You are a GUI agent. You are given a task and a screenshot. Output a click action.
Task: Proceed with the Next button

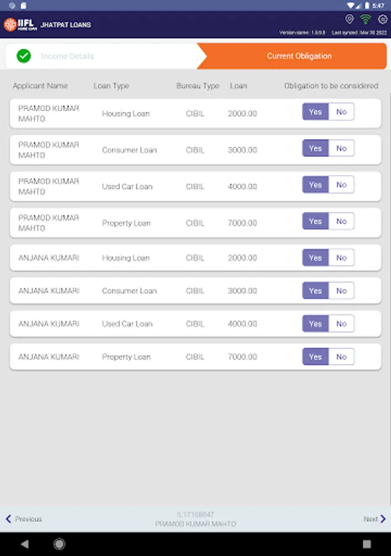coord(374,519)
